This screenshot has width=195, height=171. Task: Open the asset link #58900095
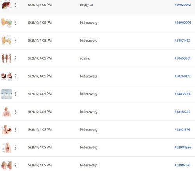pos(183,23)
